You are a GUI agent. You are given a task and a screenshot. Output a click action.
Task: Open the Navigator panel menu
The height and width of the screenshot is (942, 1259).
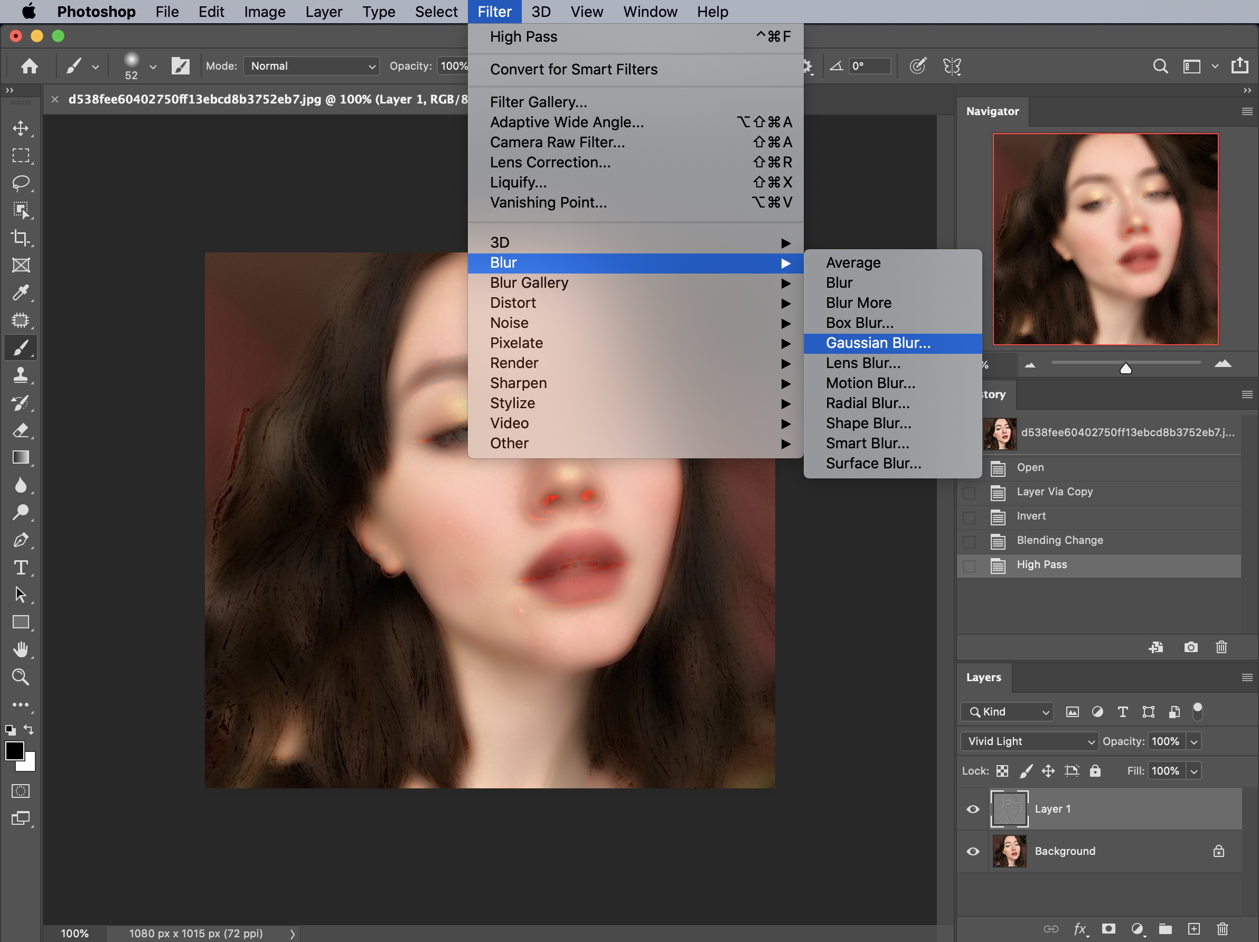(x=1246, y=111)
